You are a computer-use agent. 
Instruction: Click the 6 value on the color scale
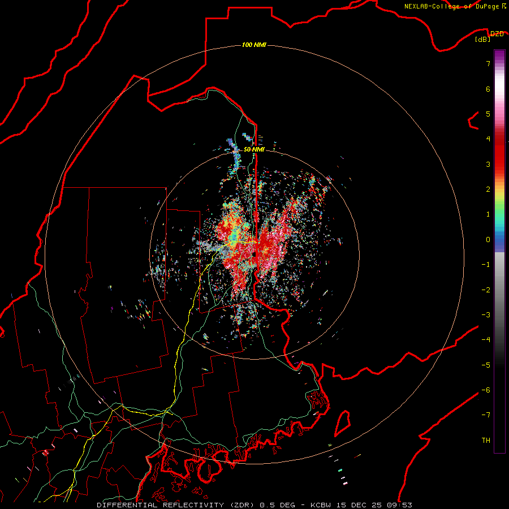[x=488, y=89]
